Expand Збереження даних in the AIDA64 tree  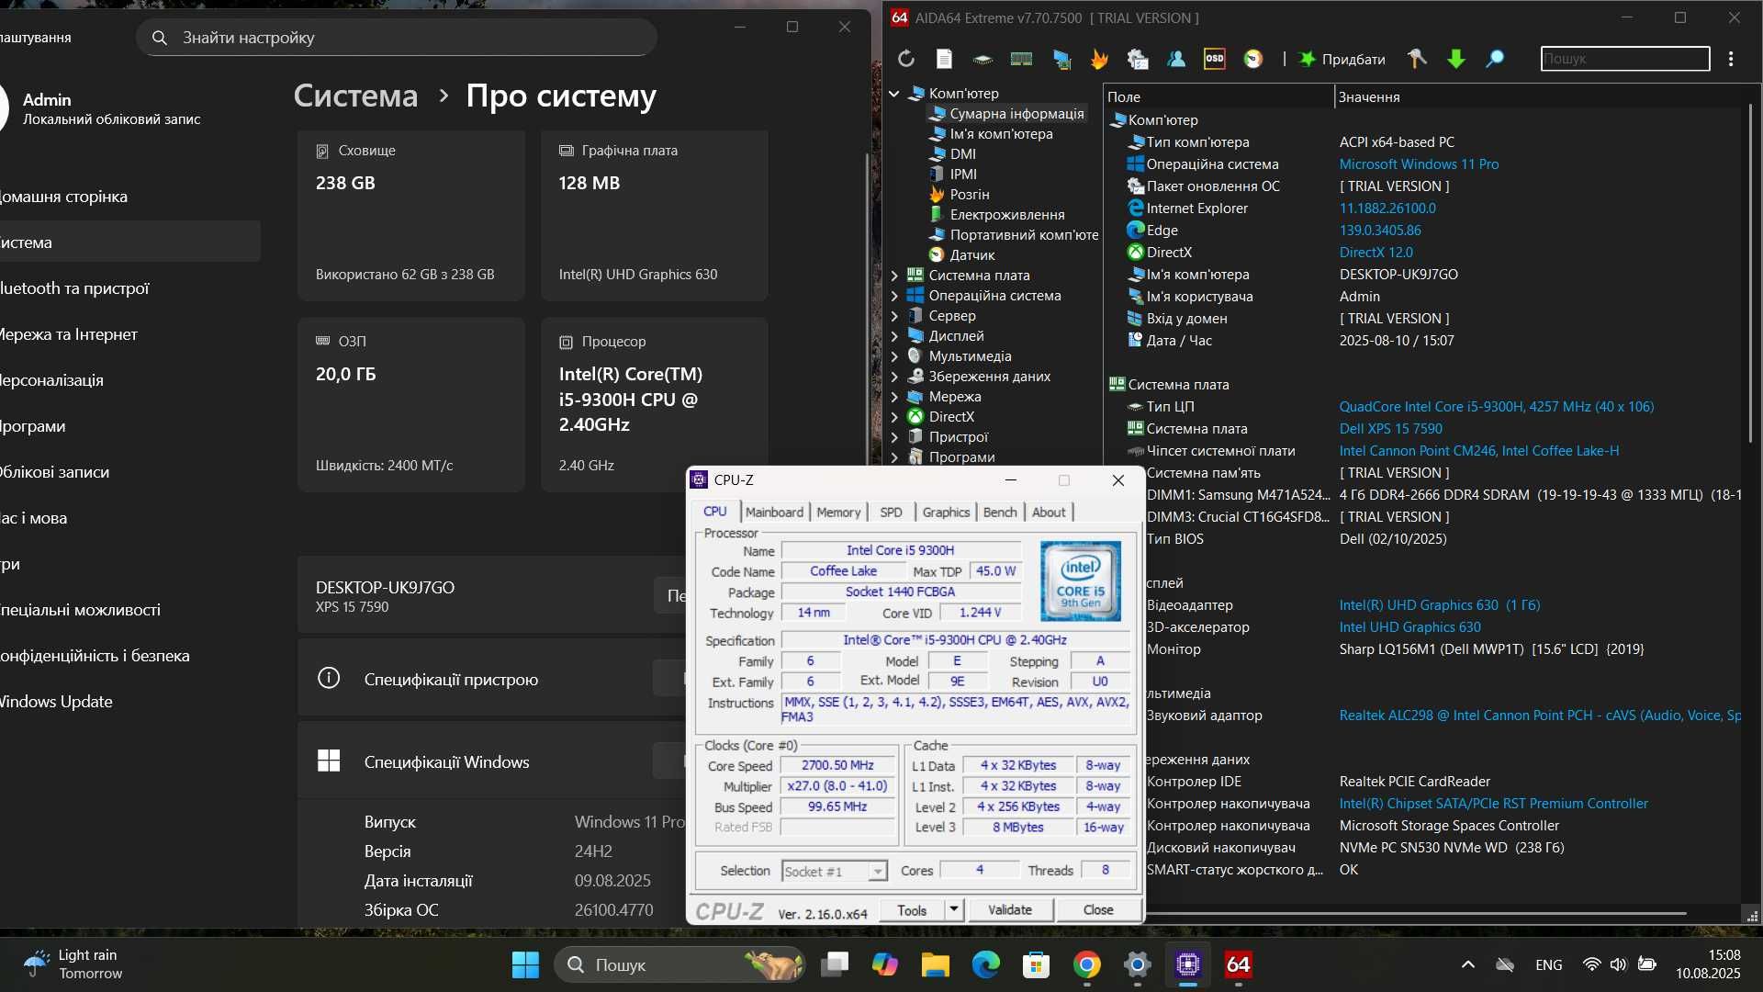pos(893,376)
